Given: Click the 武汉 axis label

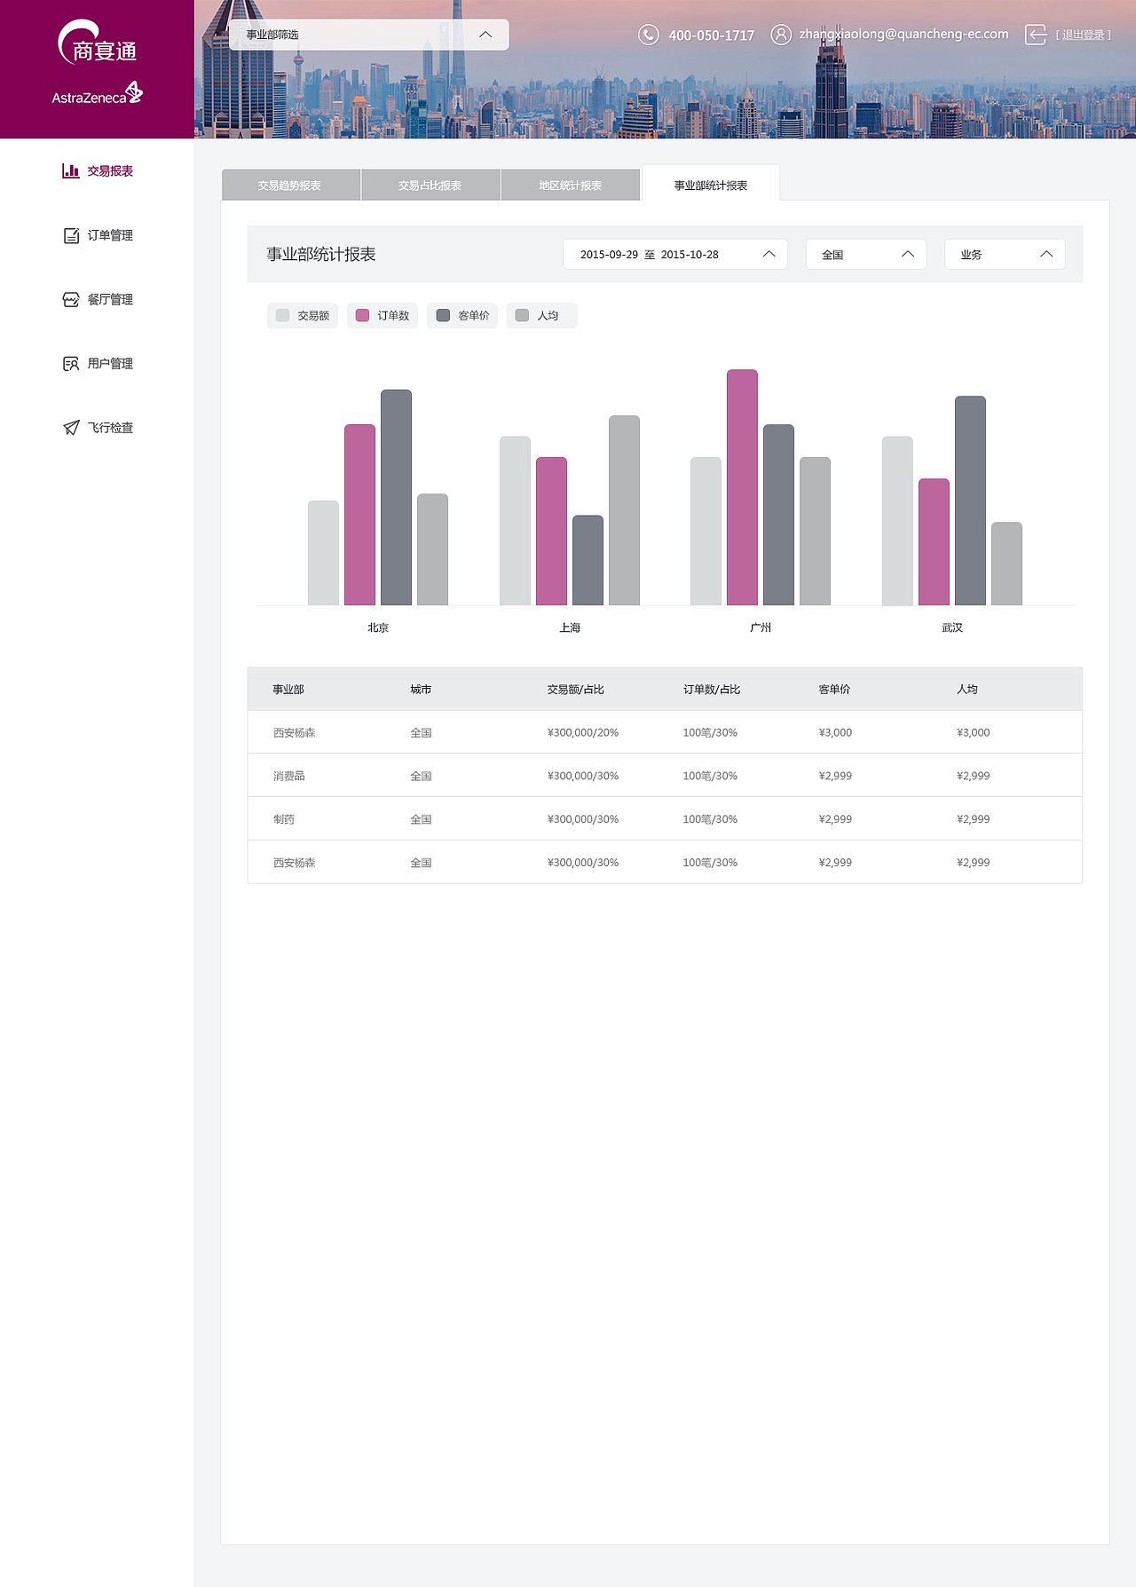Looking at the screenshot, I should (x=952, y=628).
